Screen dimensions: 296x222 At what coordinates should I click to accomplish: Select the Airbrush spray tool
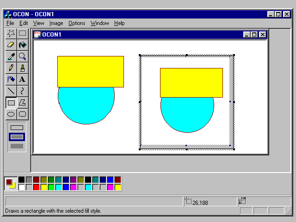(11, 80)
